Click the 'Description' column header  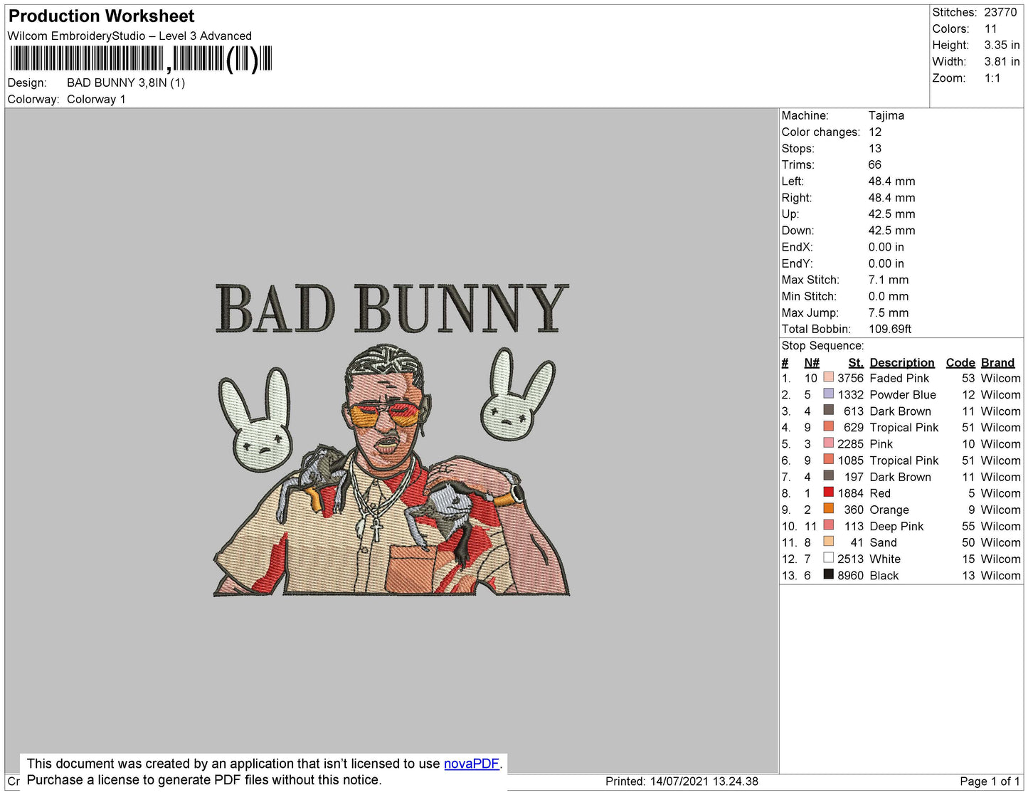coord(902,362)
